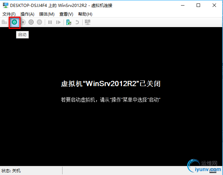This screenshot has width=223, height=175.
Task: Click the Reset/Resume play toolbar icon
Action: point(58,22)
